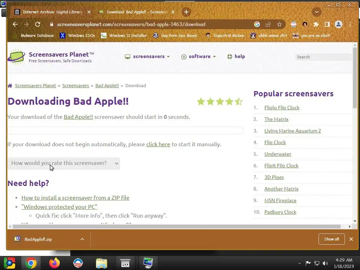The width and height of the screenshot is (360, 270).
Task: Open Fliqlo Flip Clock screensaver link
Action: coord(282,108)
